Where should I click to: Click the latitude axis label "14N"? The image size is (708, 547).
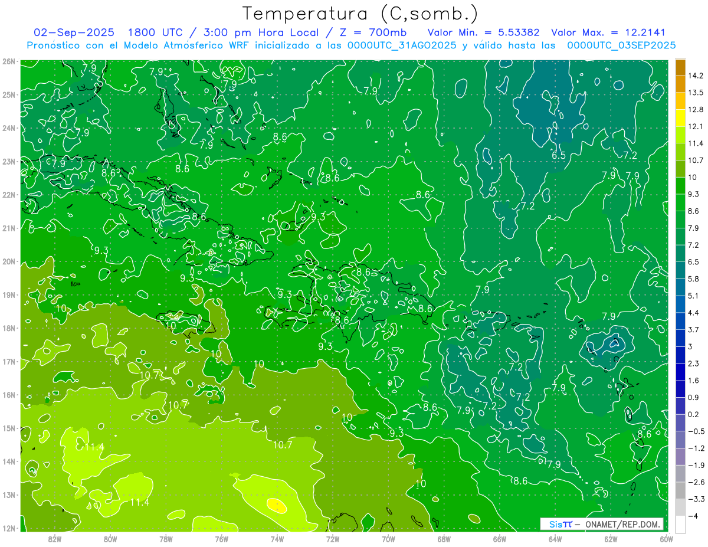(9, 461)
